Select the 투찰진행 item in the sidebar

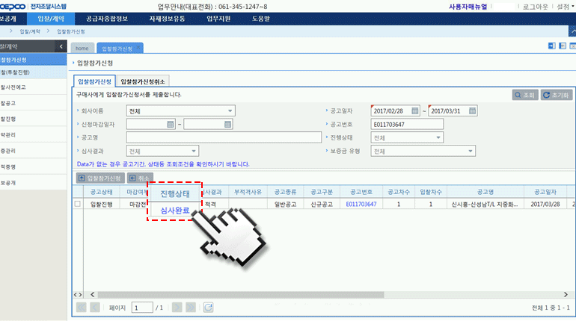click(33, 72)
